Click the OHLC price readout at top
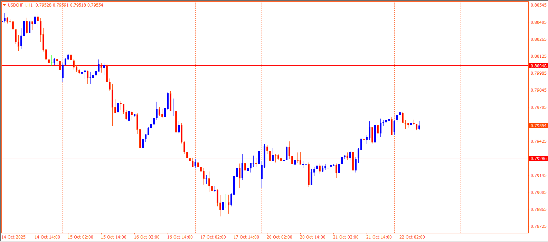Viewport: 548px width, 242px height. [69, 5]
